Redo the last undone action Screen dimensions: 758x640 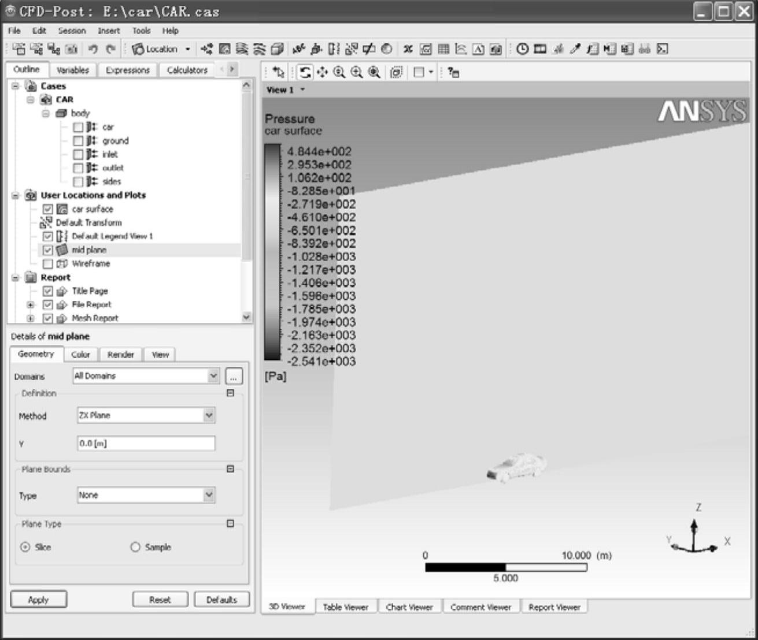[110, 49]
